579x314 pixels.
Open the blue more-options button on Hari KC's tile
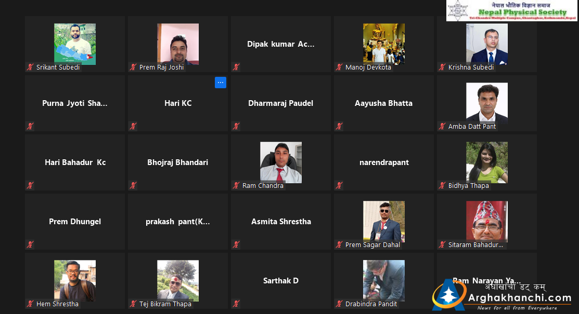(x=221, y=83)
